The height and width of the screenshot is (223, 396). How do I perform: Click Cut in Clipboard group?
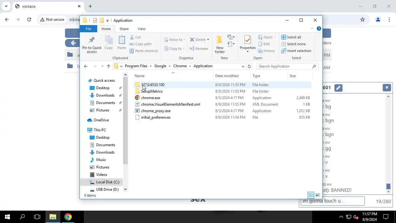135,37
